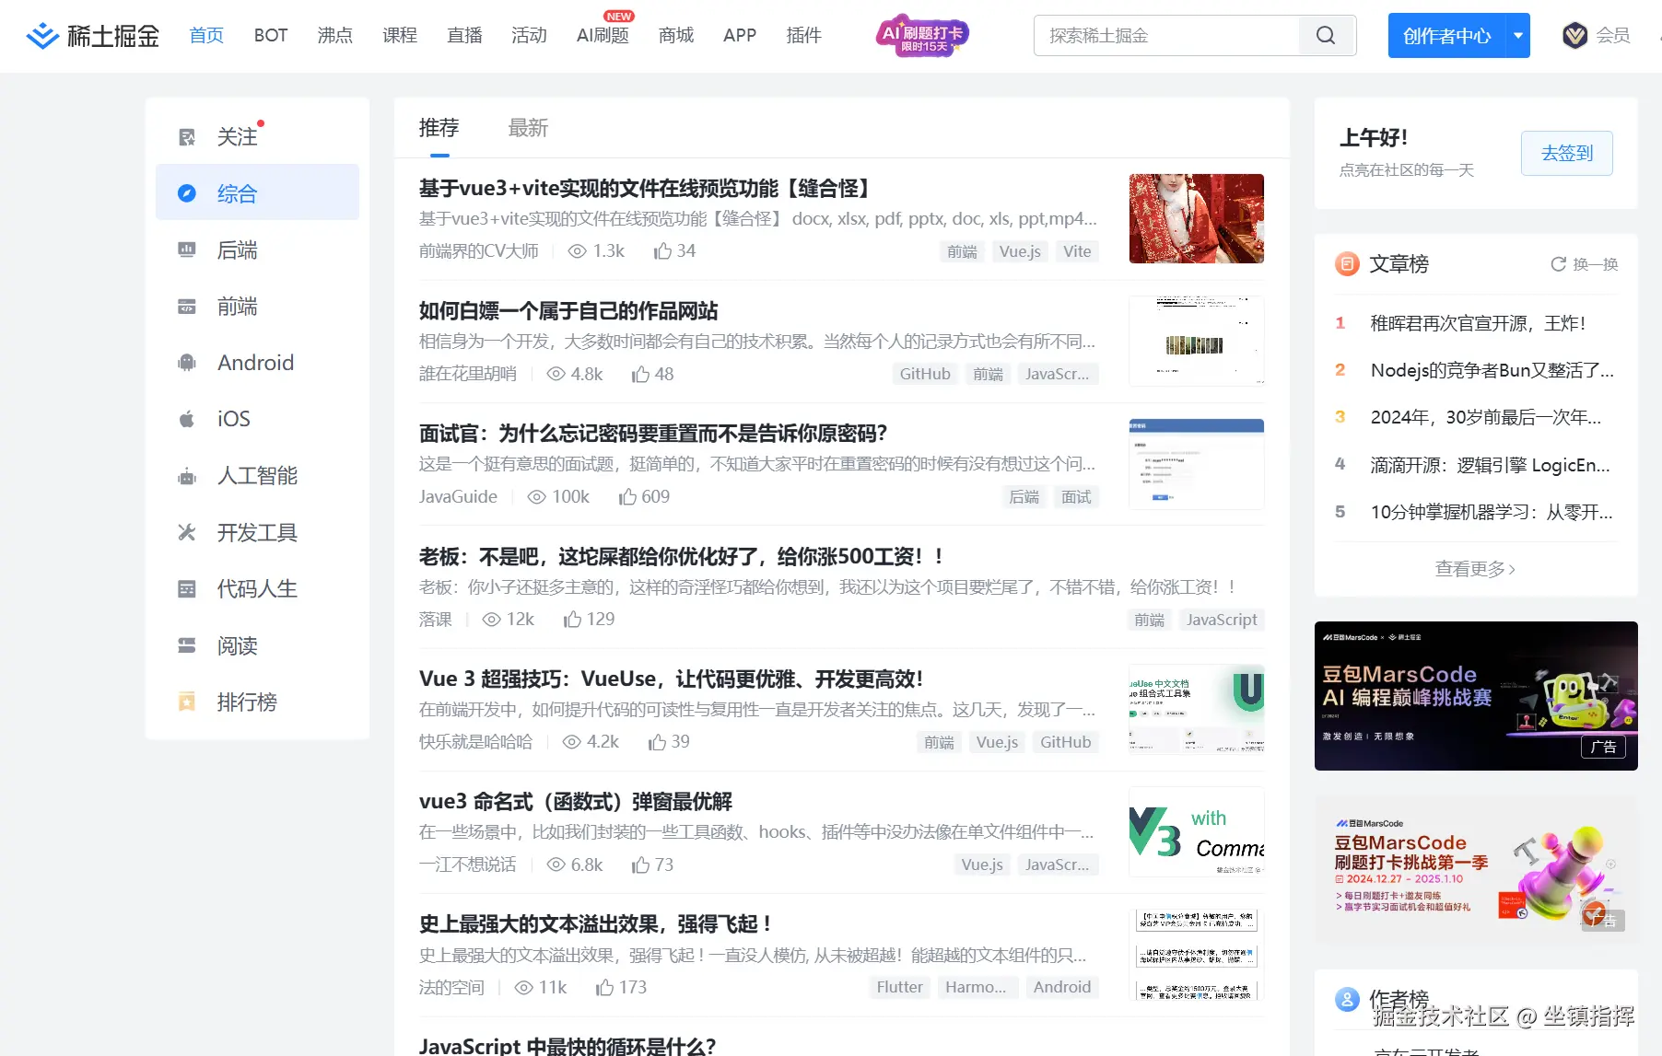Open 直播 in top navigation
The width and height of the screenshot is (1662, 1056).
coord(464,35)
